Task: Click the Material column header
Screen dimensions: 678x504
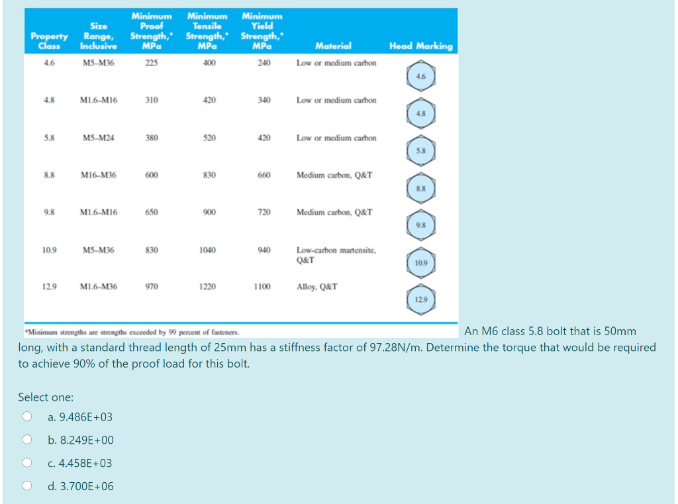Action: point(334,46)
